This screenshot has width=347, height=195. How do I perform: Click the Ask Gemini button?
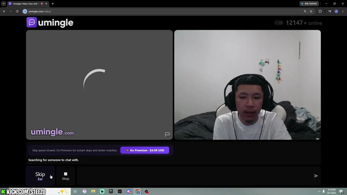coord(309,4)
